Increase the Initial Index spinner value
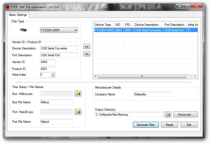The width and height of the screenshot is (210, 144). click(53, 74)
